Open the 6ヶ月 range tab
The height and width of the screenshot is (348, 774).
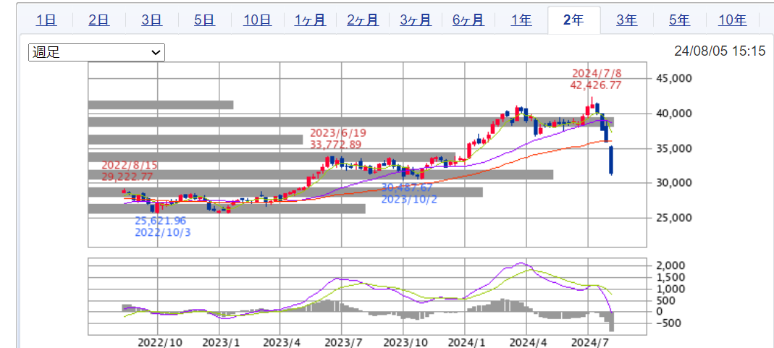tap(468, 20)
